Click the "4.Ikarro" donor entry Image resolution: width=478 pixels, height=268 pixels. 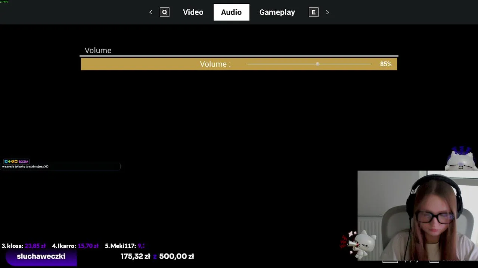coord(75,246)
